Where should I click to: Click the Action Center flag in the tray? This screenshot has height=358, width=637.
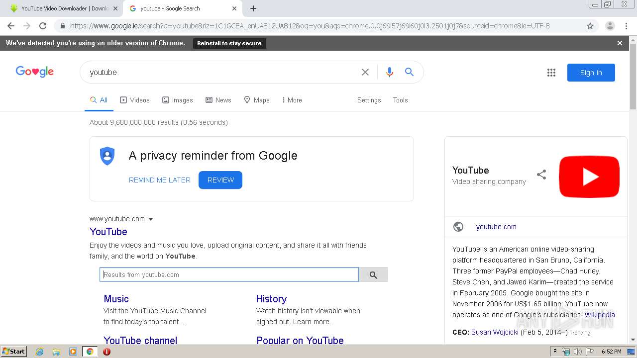[x=590, y=352]
